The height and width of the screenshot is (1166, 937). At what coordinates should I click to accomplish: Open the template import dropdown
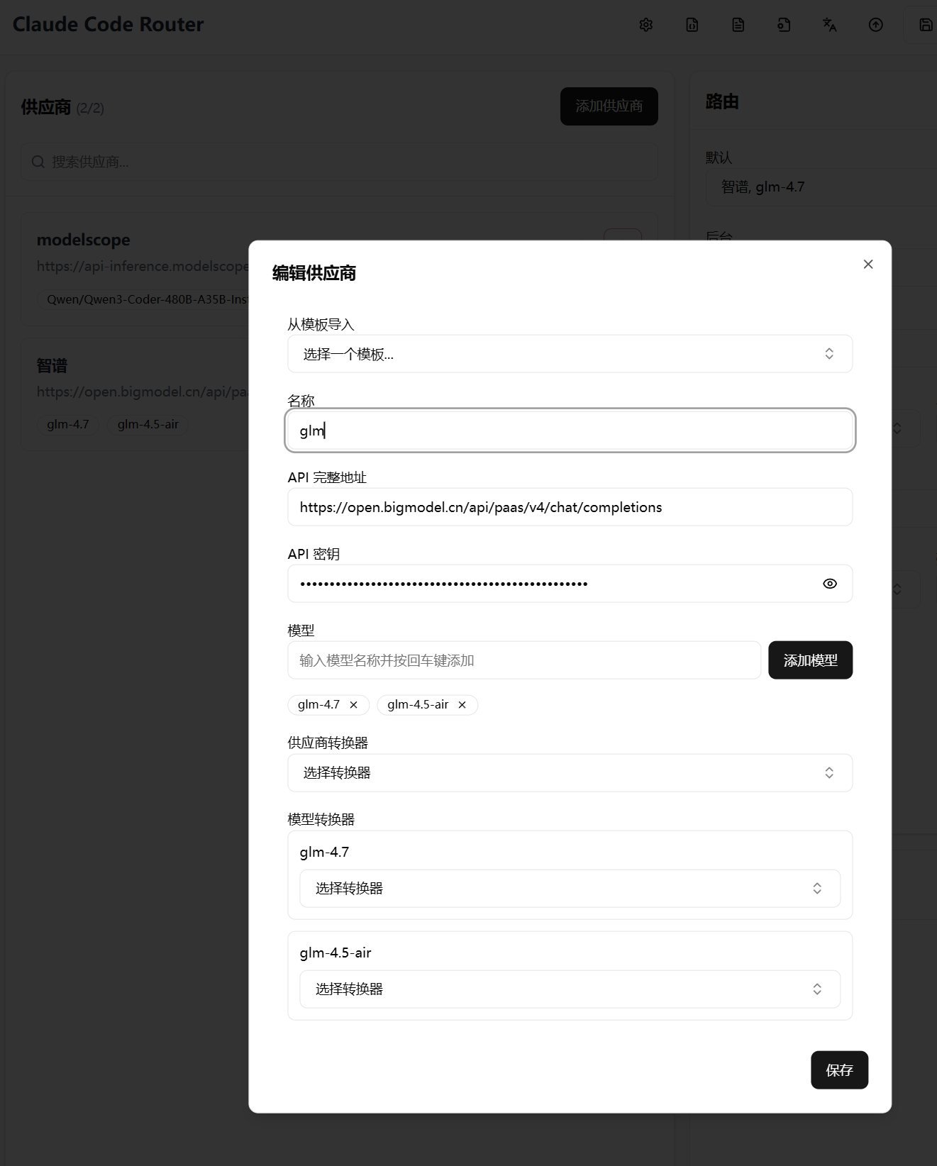570,354
